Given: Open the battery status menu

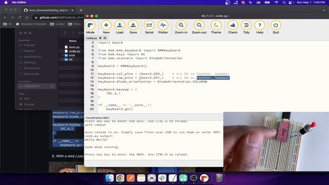Looking at the screenshot, I should click(x=267, y=2).
